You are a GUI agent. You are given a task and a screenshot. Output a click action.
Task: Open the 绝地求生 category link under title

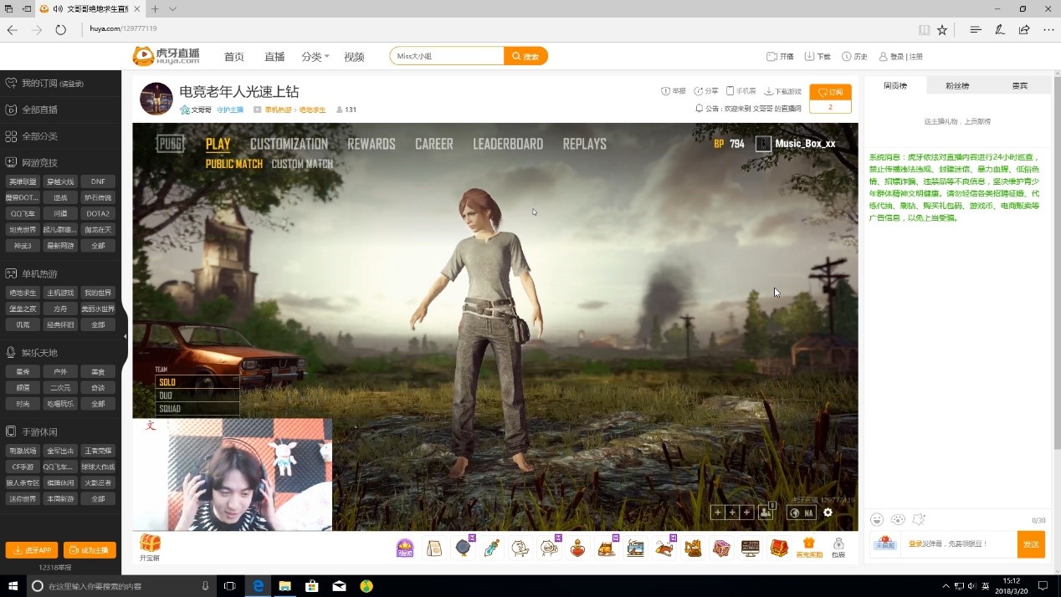tap(312, 110)
